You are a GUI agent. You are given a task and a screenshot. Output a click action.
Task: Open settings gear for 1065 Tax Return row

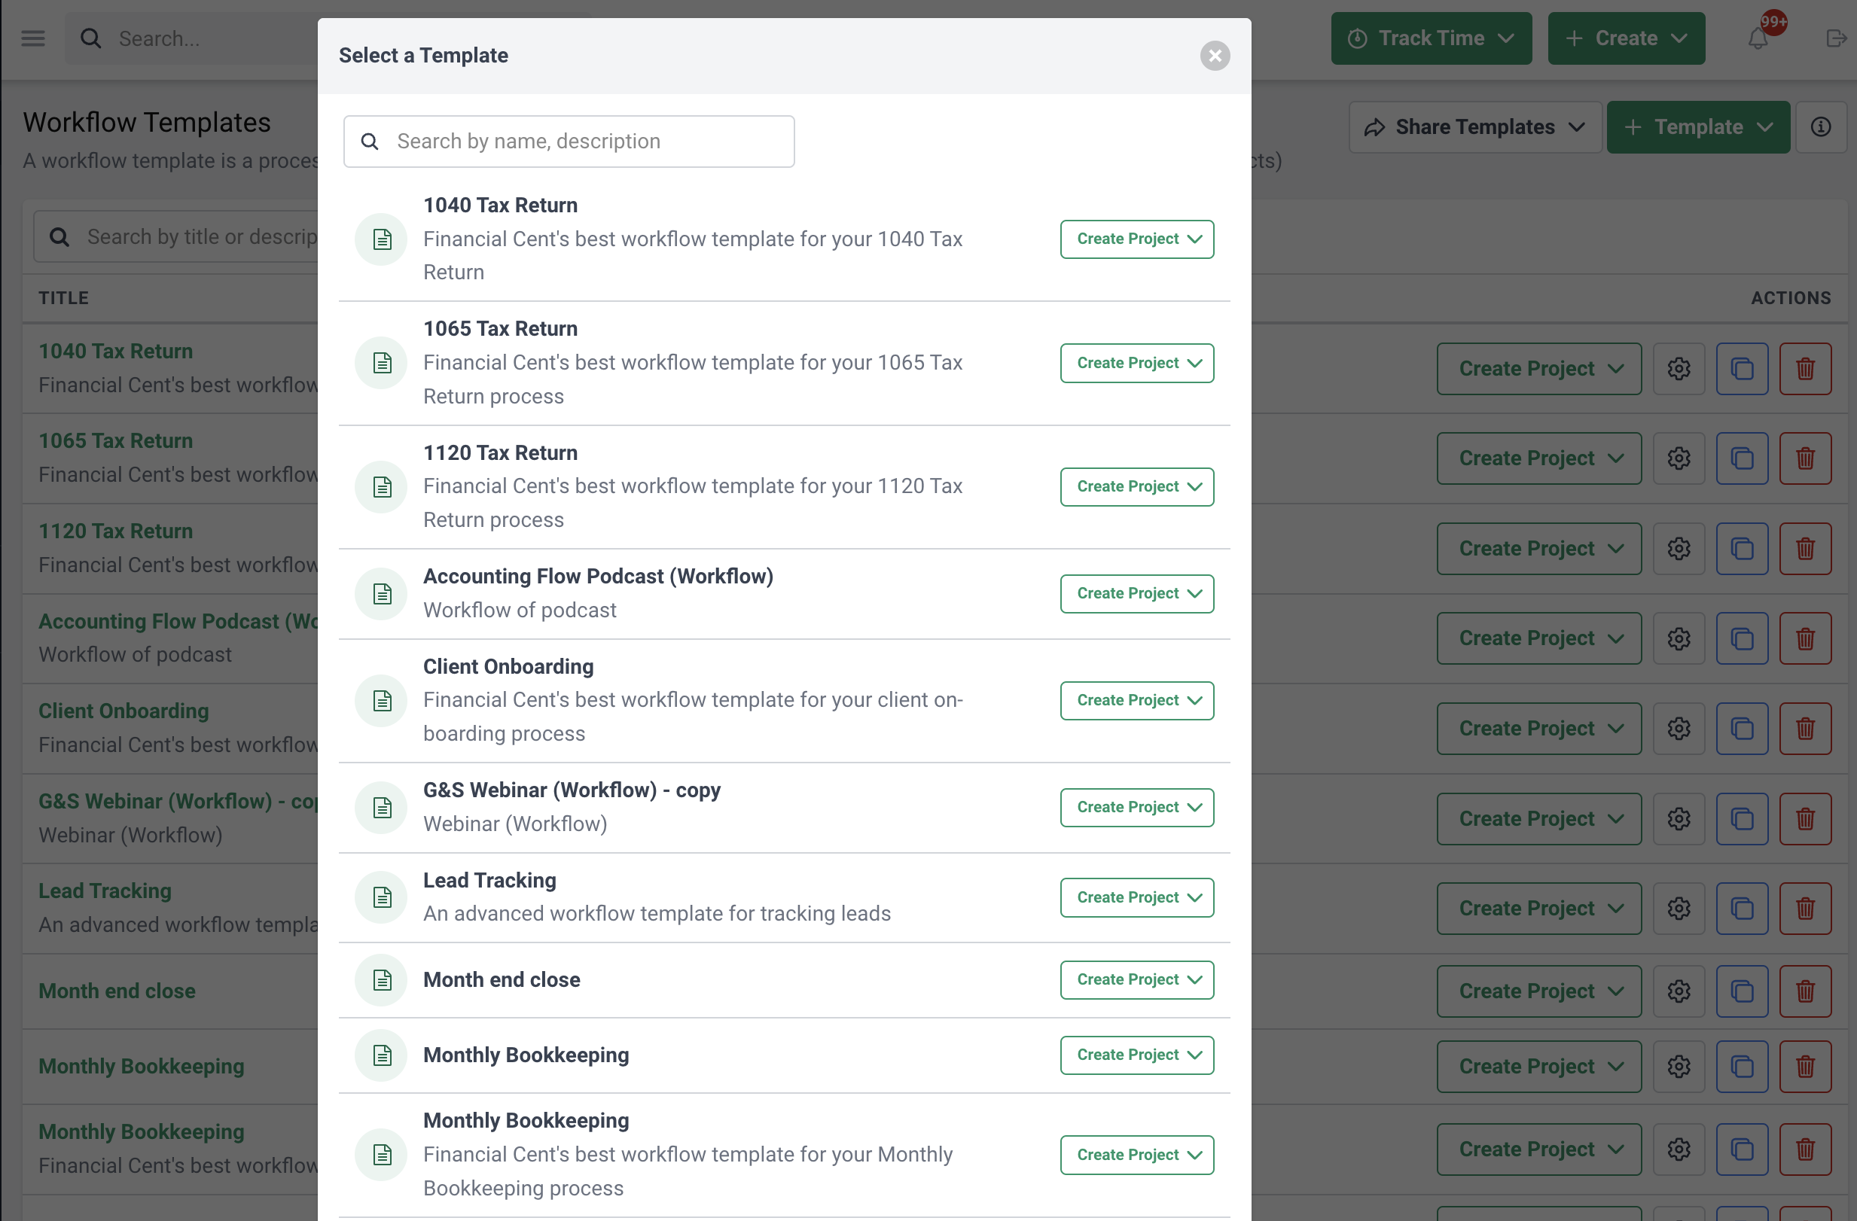[x=1679, y=458]
